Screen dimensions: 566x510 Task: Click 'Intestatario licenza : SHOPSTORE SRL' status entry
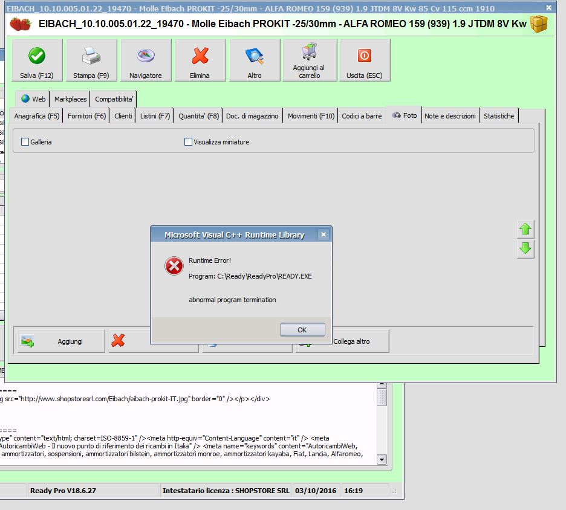[226, 491]
